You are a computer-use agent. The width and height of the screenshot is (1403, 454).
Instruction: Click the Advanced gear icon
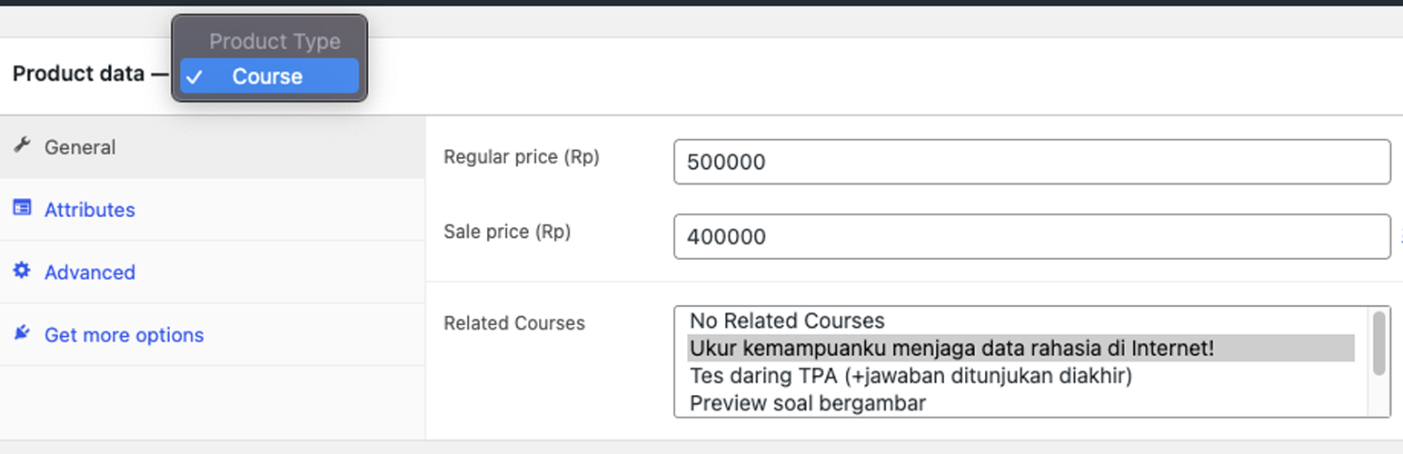(22, 271)
